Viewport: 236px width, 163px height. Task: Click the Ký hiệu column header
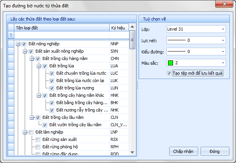point(118,28)
